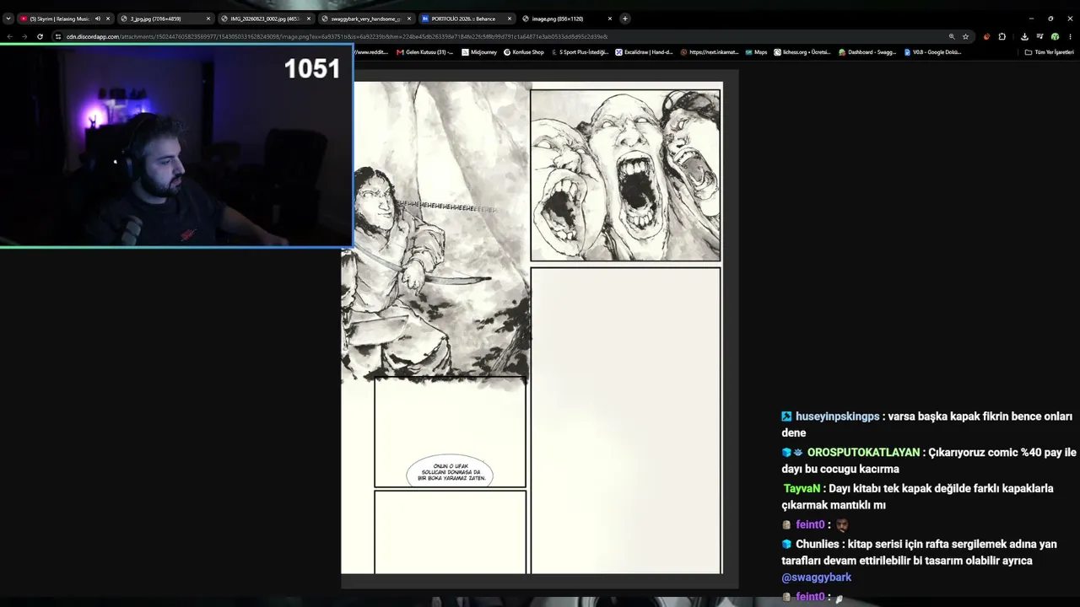Click username huseyinpskingps in chat
Screen dimensions: 1080x607
[x=837, y=416]
